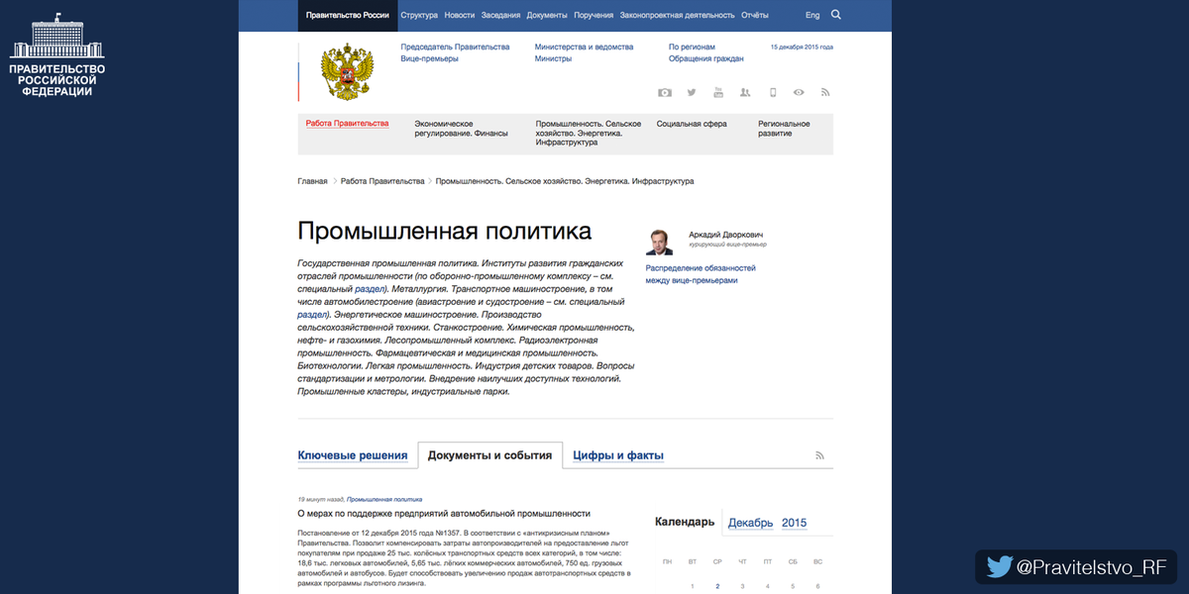1189x594 pixels.
Task: Select Региональное развитие section
Action: click(x=784, y=129)
